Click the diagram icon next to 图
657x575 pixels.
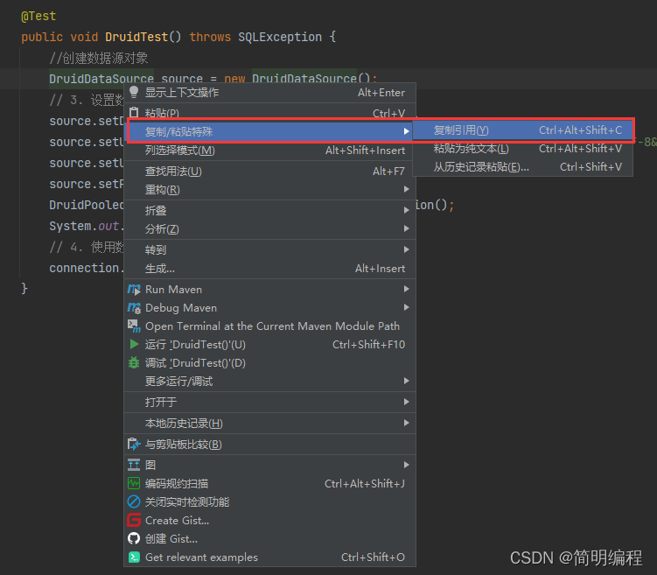134,465
